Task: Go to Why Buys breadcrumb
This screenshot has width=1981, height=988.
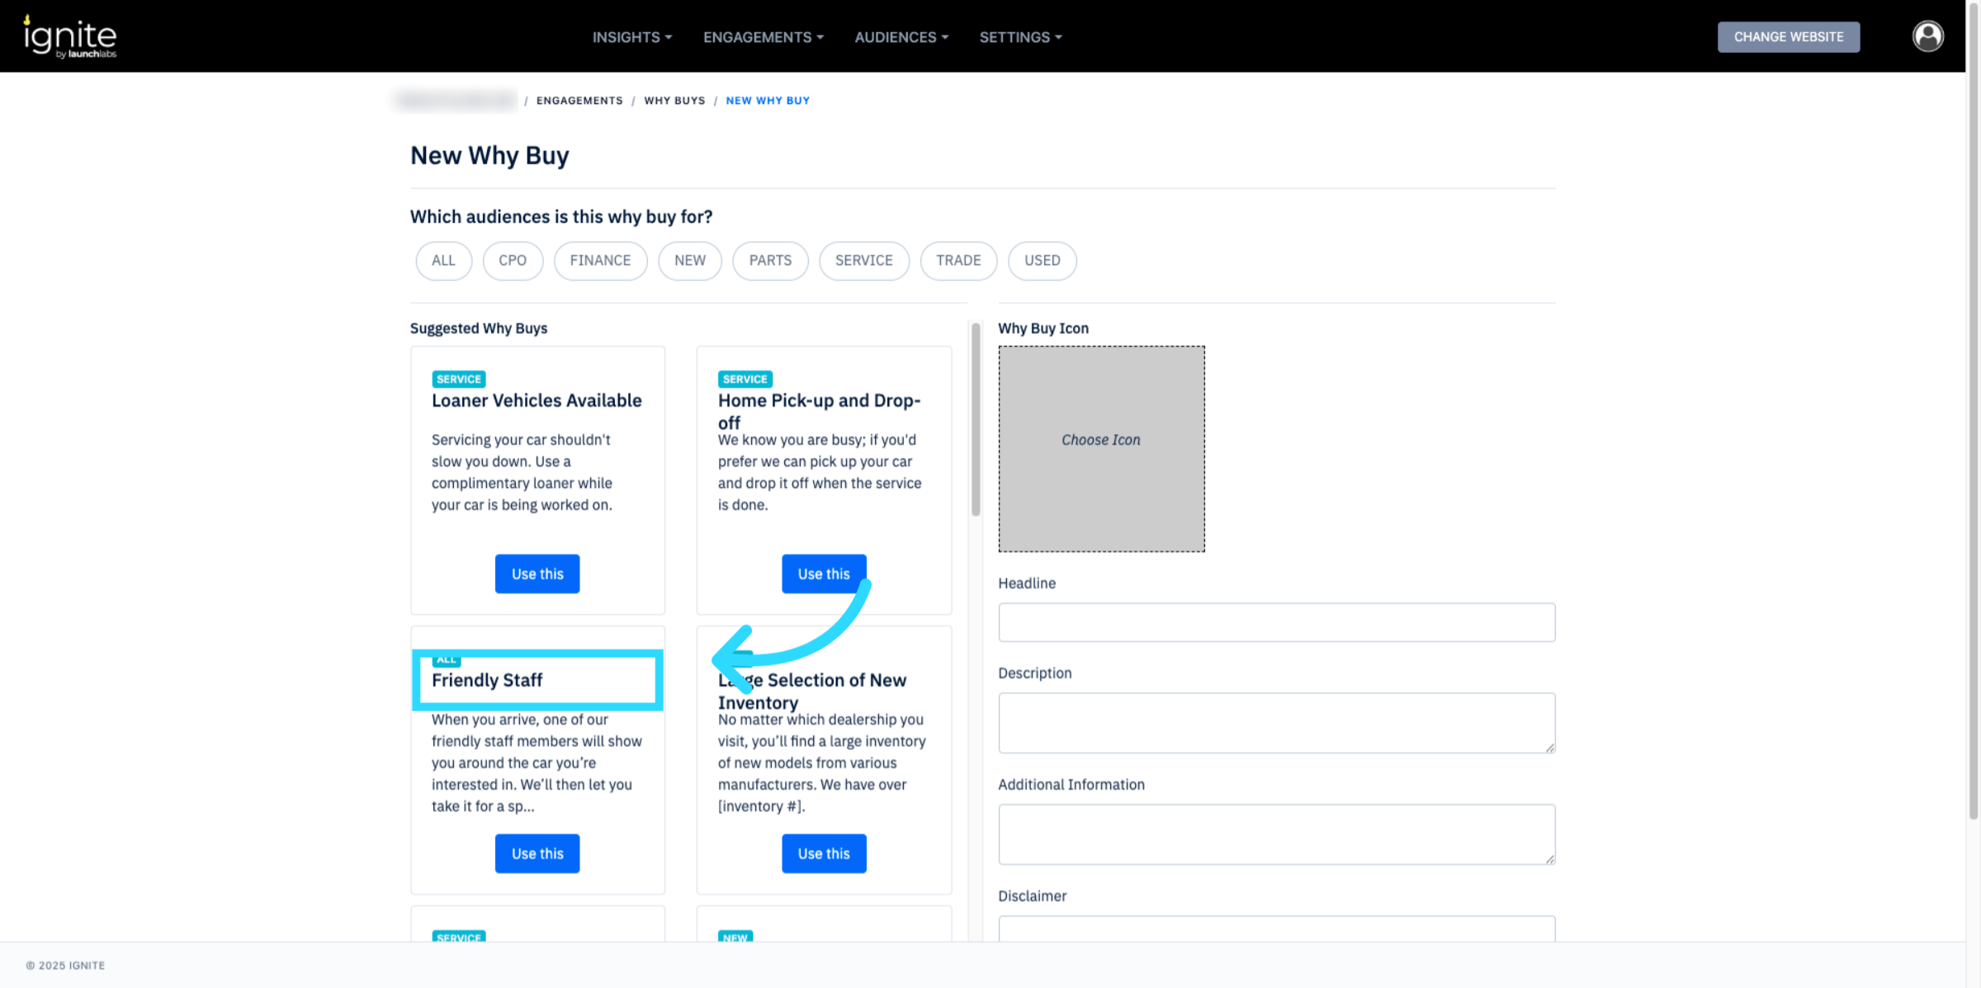Action: pos(674,101)
